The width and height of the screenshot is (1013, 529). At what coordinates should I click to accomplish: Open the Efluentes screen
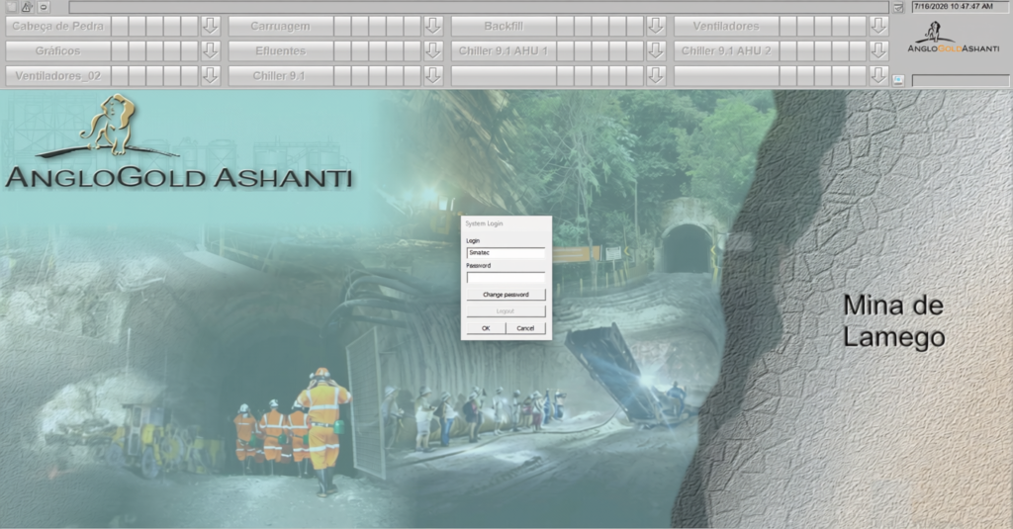[280, 50]
